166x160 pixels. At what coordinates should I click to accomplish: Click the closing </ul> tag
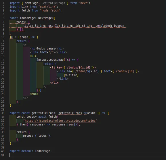click(34, 94)
